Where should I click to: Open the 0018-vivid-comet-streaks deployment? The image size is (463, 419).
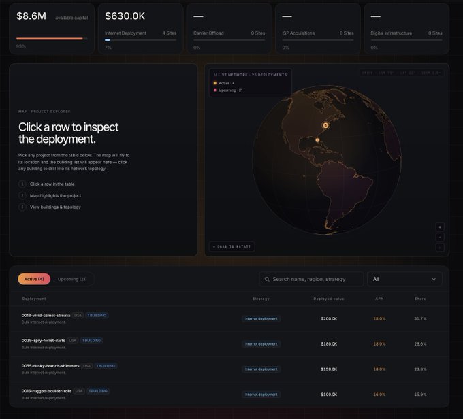(229, 319)
